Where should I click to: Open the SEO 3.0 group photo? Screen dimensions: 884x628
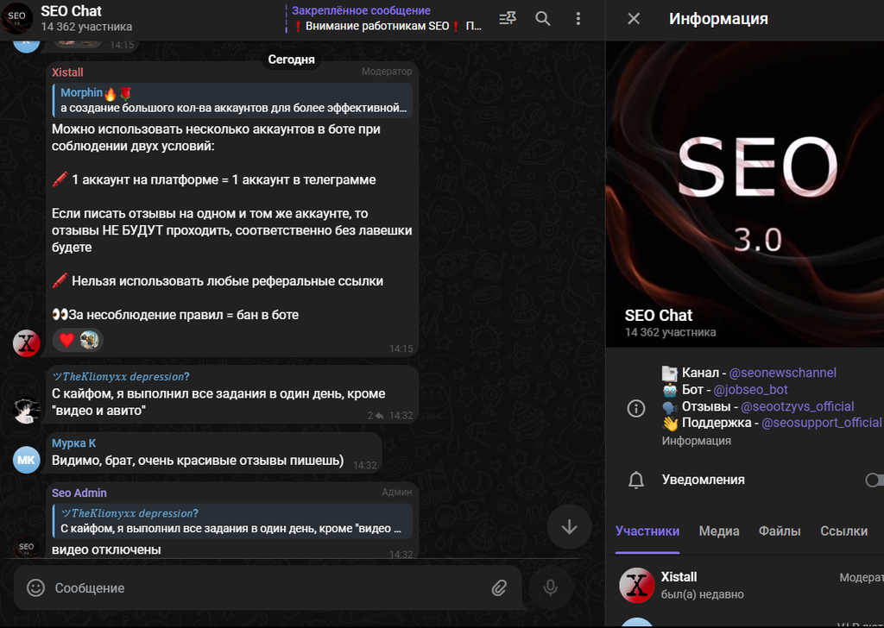[745, 194]
